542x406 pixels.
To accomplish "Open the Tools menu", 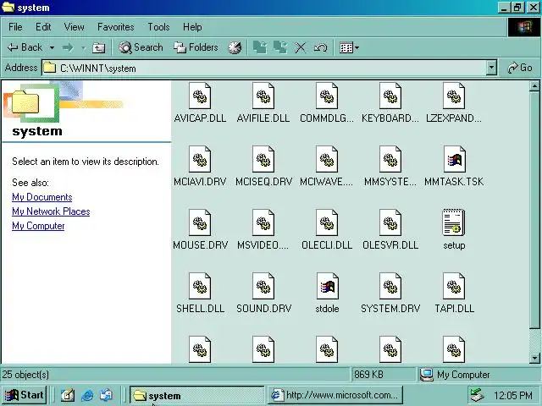I will point(158,27).
